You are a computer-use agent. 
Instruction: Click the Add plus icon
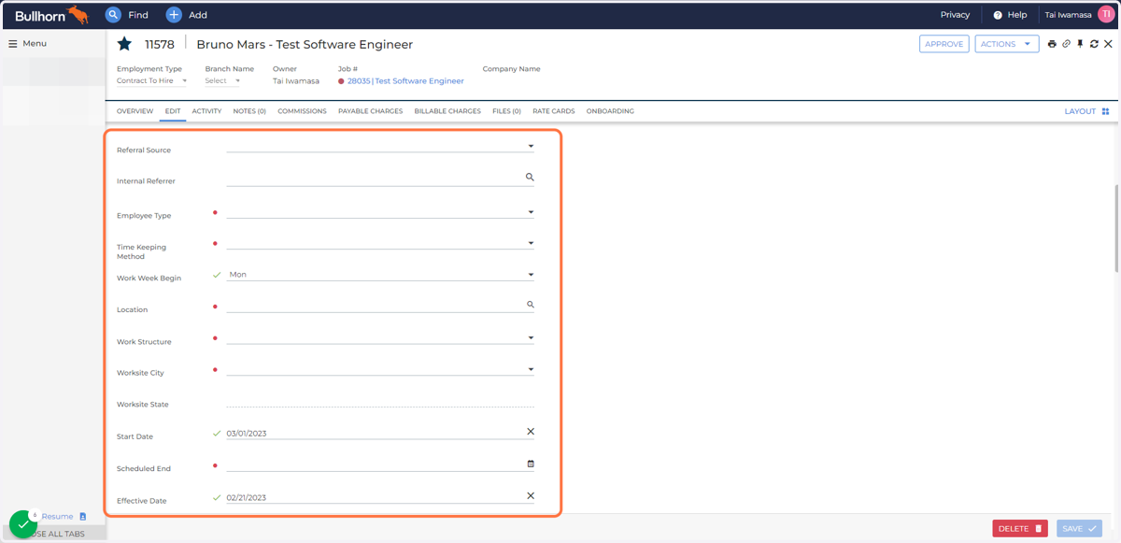(x=174, y=15)
